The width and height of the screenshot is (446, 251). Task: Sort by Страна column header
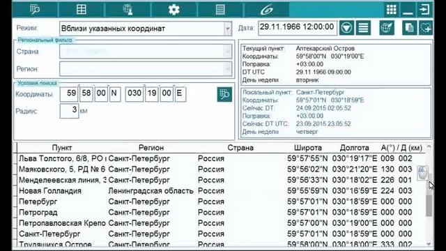pos(240,148)
